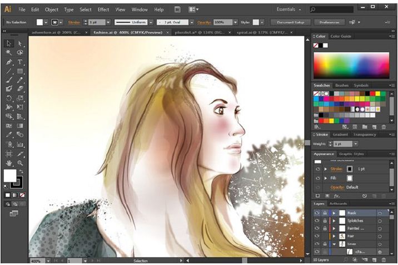The height and width of the screenshot is (265, 398).
Task: Open the Window menu
Action: coord(140,9)
